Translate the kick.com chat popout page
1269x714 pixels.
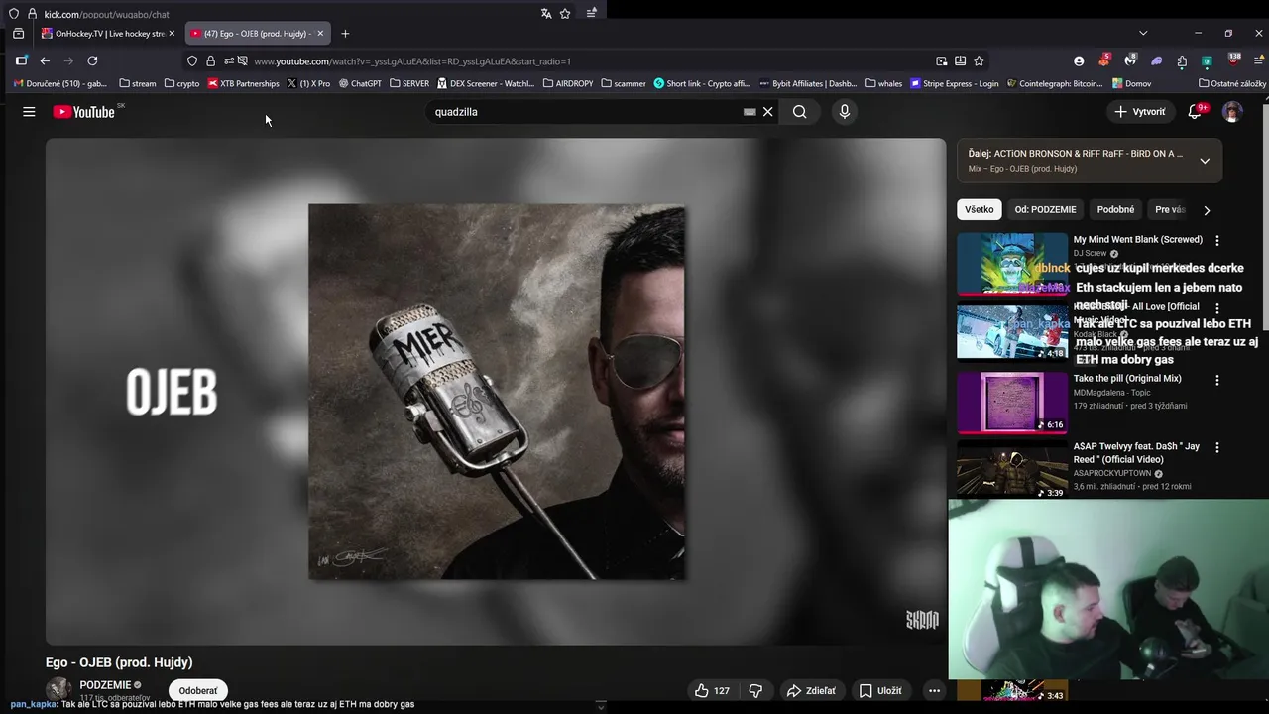[x=546, y=13]
